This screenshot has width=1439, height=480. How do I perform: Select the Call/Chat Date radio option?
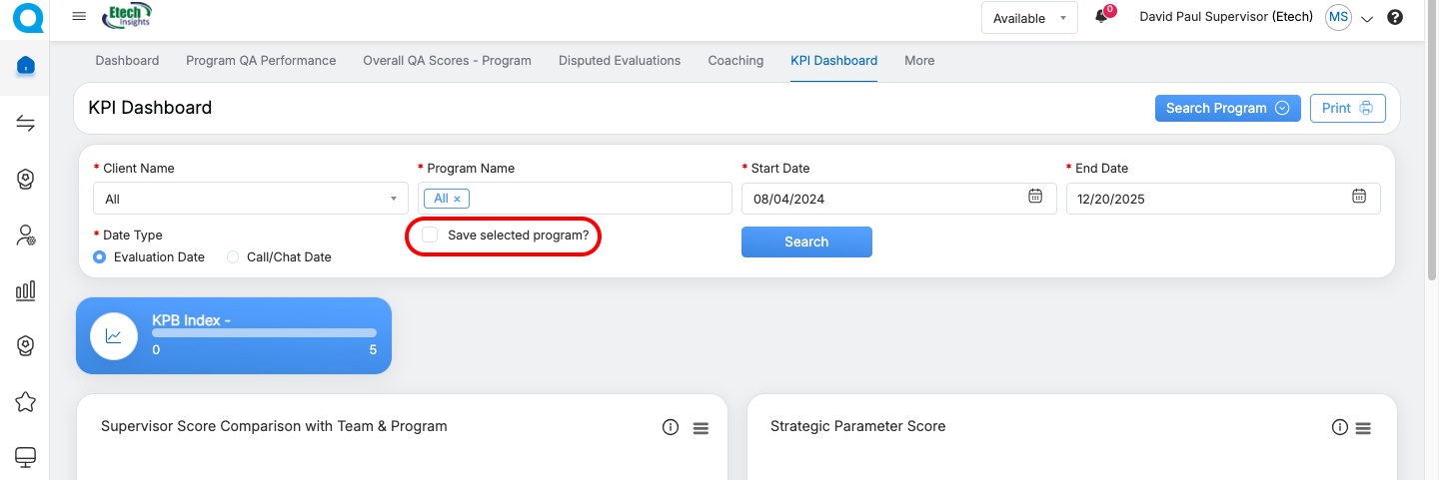tap(233, 257)
